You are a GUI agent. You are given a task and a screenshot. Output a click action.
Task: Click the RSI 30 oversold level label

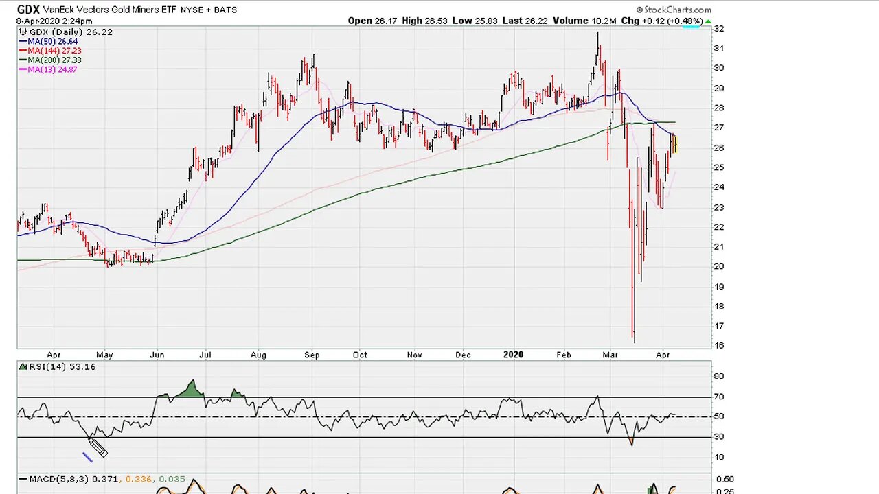(719, 437)
